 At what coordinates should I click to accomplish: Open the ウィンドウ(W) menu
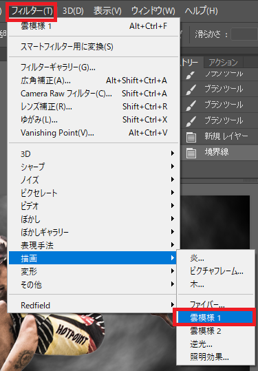[x=153, y=11]
